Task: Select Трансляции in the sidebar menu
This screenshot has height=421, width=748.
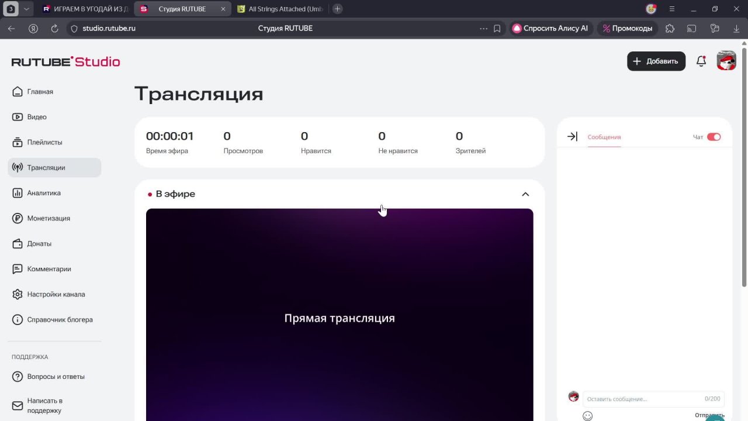Action: coord(46,168)
